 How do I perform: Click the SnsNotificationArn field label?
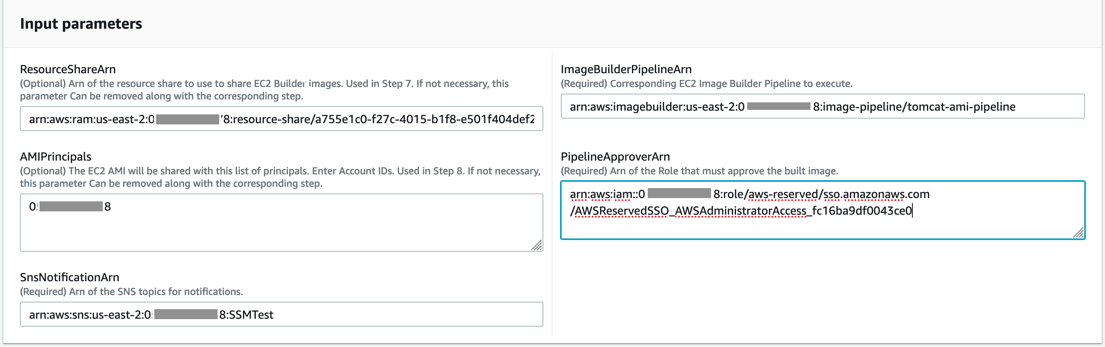click(70, 277)
